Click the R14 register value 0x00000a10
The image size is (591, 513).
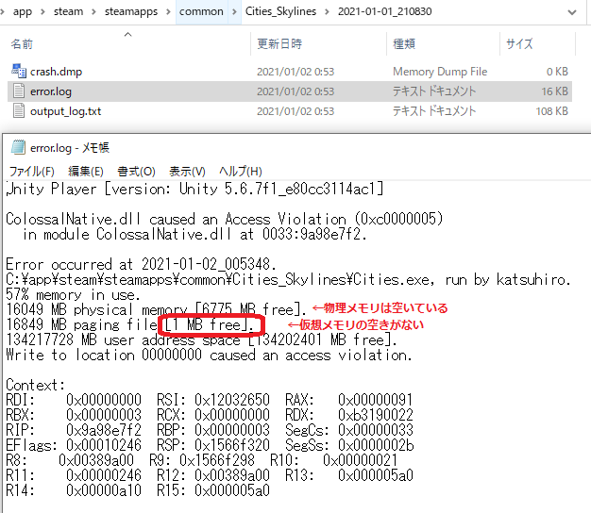[104, 490]
